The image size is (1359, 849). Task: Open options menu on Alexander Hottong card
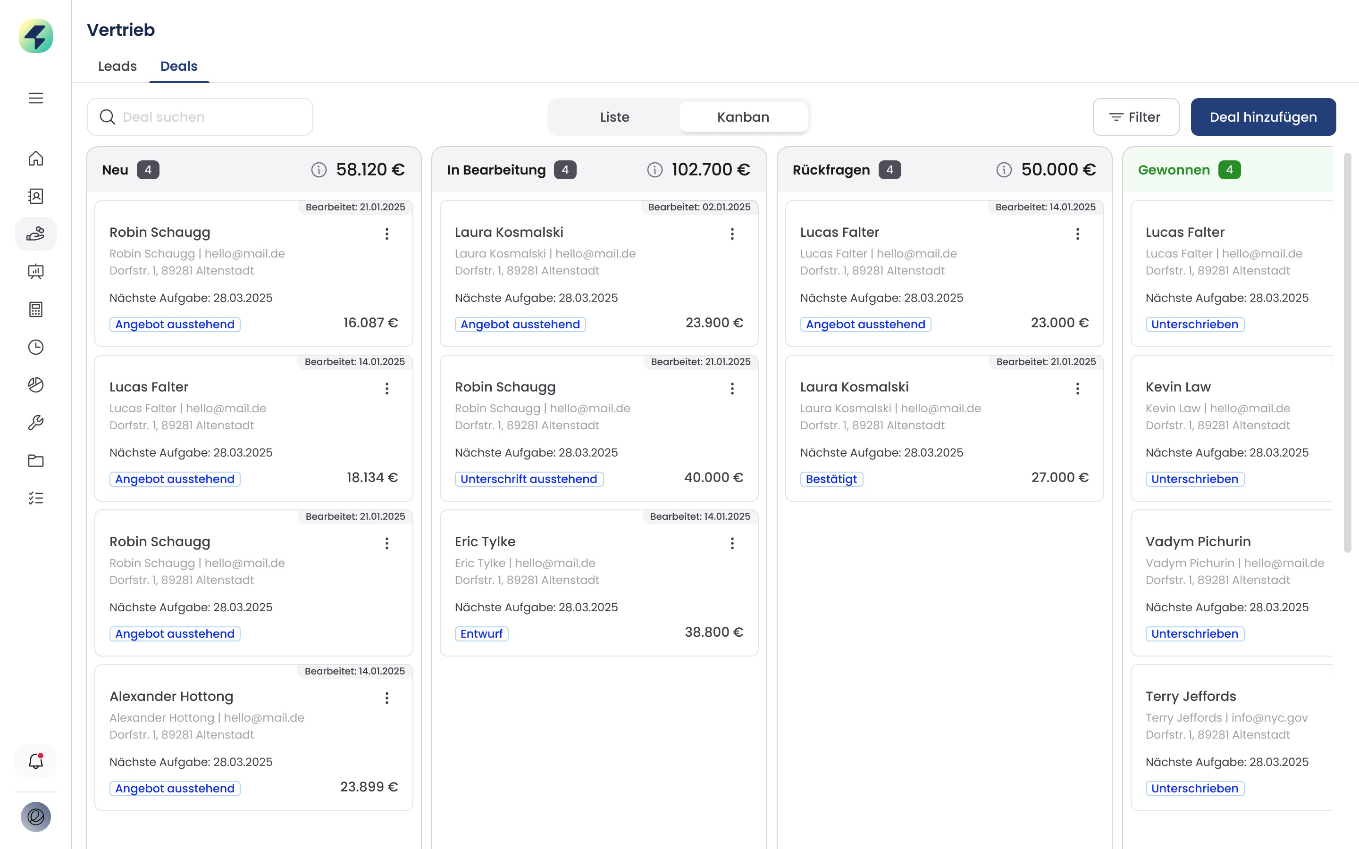coord(386,698)
